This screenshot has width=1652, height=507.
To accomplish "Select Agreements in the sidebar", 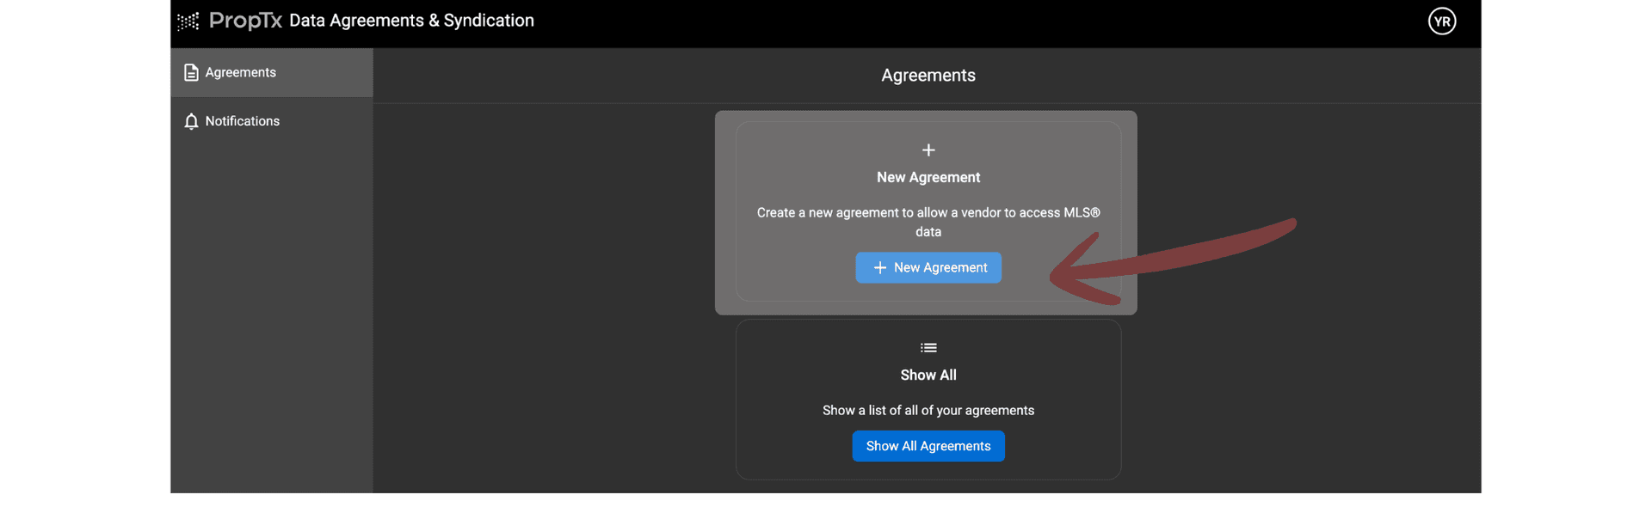I will coord(240,72).
